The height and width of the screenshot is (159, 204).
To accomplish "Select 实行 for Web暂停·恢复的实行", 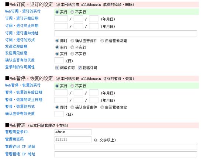I will point(57,86).
